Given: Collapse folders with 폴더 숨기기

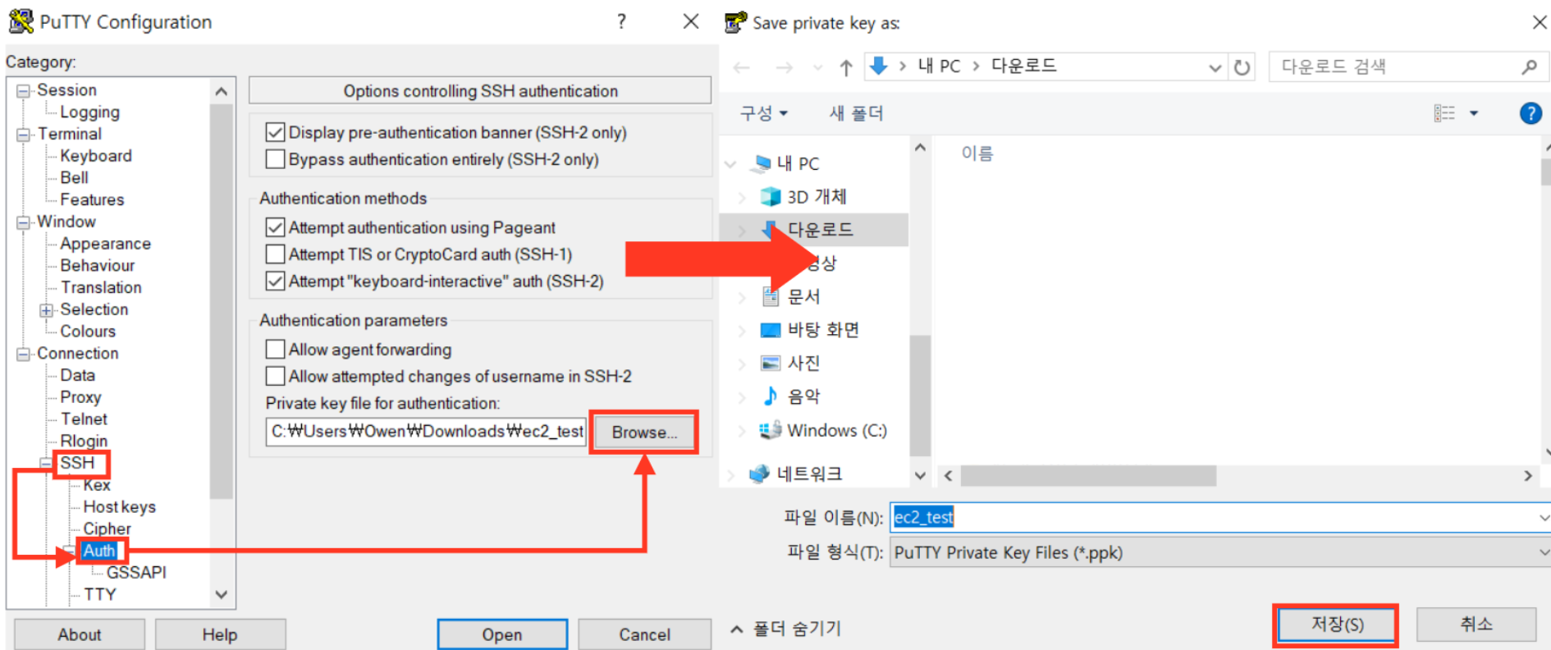Looking at the screenshot, I should [785, 629].
